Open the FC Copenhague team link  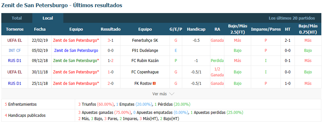(x=145, y=72)
